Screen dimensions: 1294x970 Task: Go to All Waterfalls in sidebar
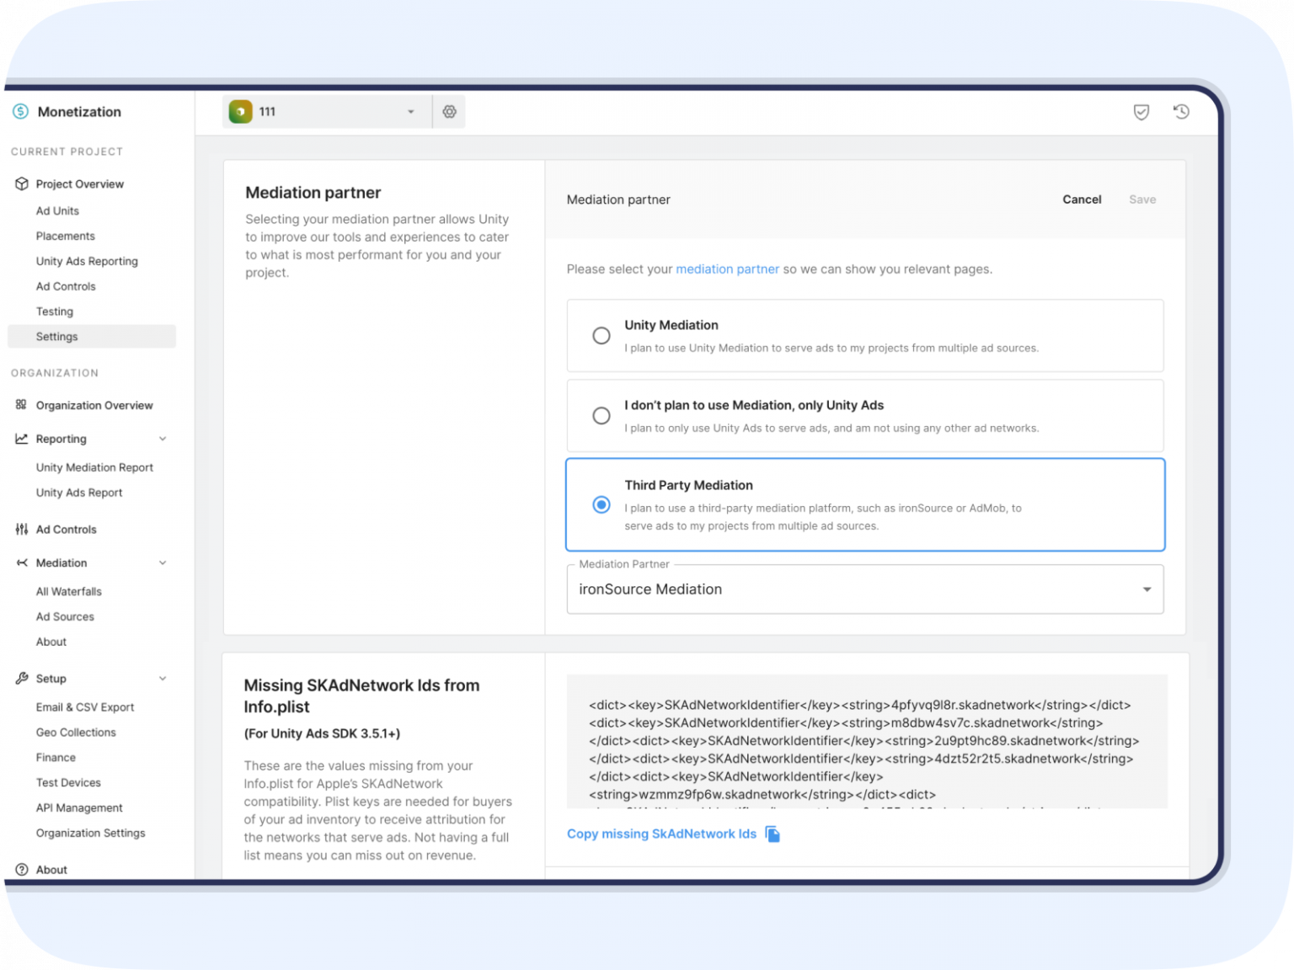[x=69, y=592]
